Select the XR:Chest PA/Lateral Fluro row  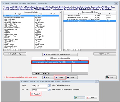point(31,28)
